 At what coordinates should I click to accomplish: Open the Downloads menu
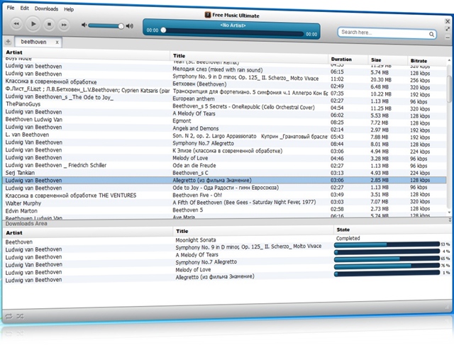[46, 9]
